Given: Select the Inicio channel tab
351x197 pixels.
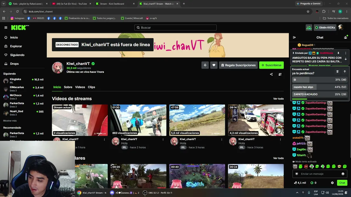Looking at the screenshot, I should (57, 87).
